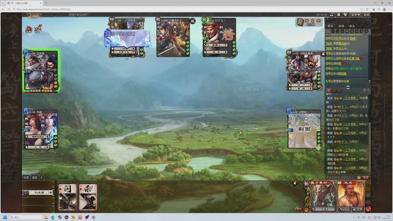Filter game log by seat 五
This screenshot has height=221, width=393.
click(x=352, y=31)
